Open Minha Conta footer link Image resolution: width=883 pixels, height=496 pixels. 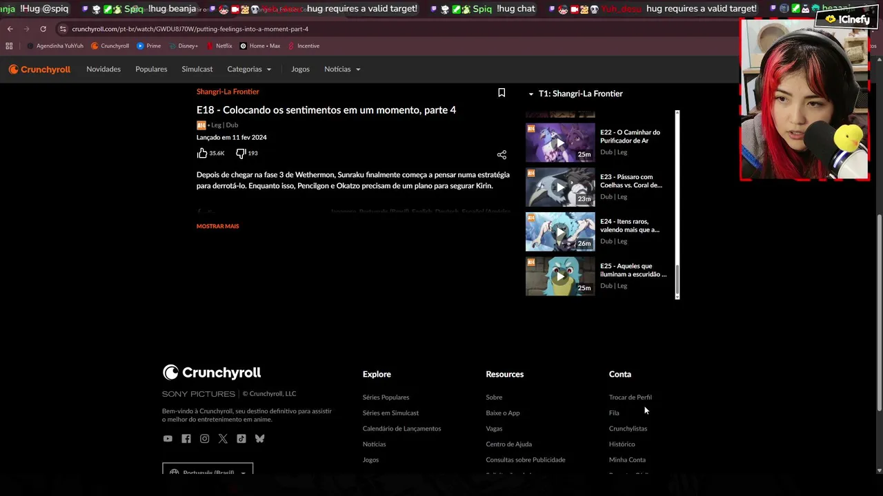point(627,460)
